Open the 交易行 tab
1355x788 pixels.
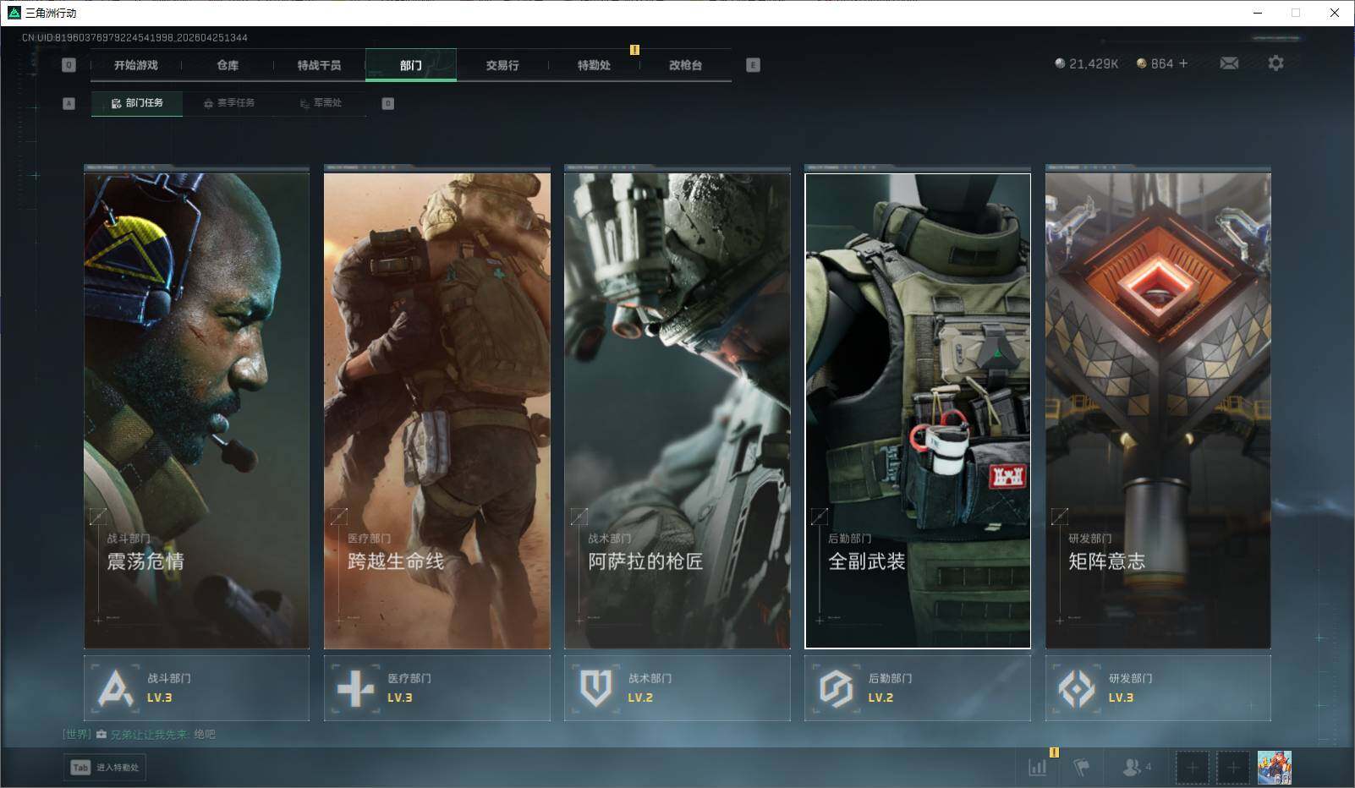coord(502,65)
